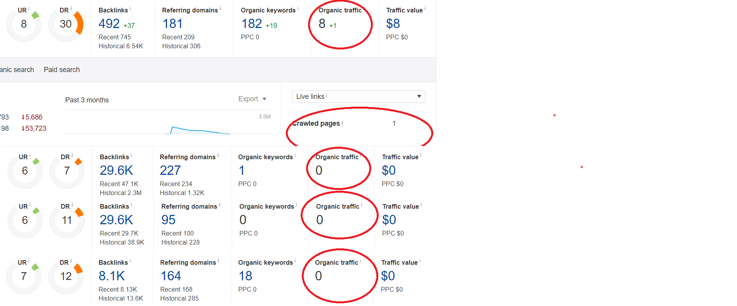
Task: Open the 181 referring domains link
Action: click(172, 24)
